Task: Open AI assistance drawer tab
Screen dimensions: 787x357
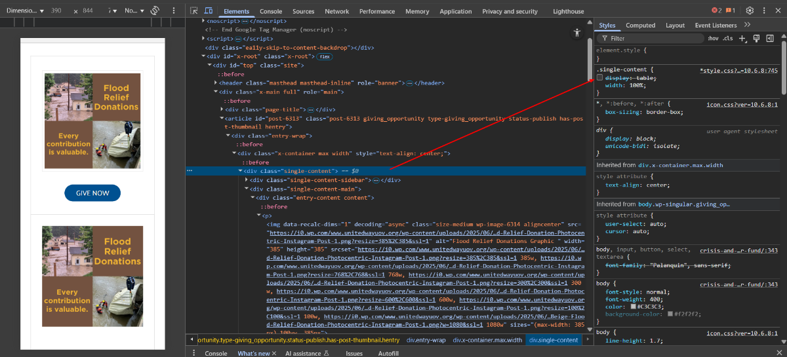Action: (307, 353)
